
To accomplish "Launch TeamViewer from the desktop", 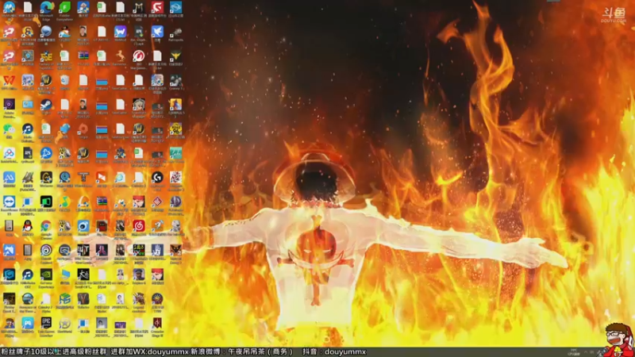I will 9,202.
